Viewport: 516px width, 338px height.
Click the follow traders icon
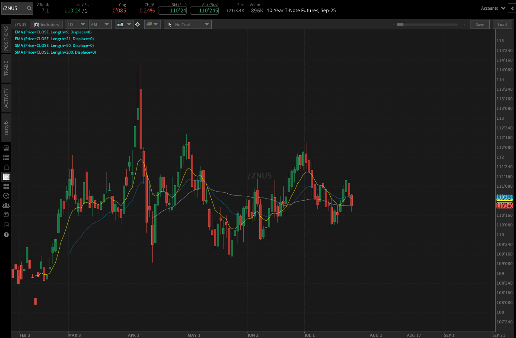(6, 205)
